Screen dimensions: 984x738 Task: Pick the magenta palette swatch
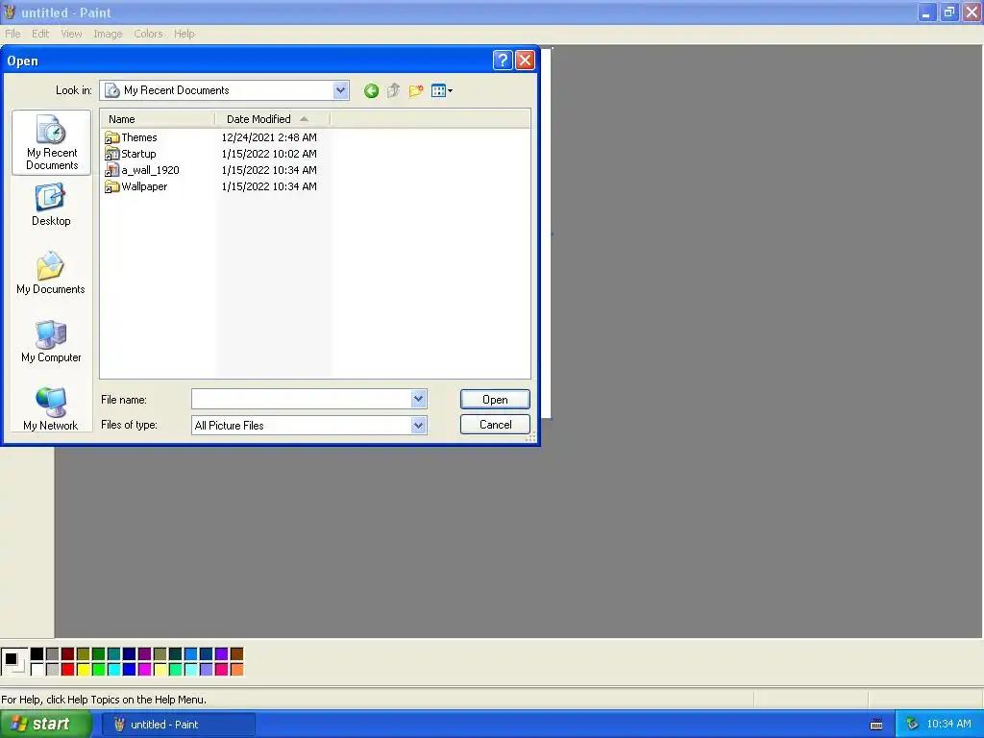[144, 670]
